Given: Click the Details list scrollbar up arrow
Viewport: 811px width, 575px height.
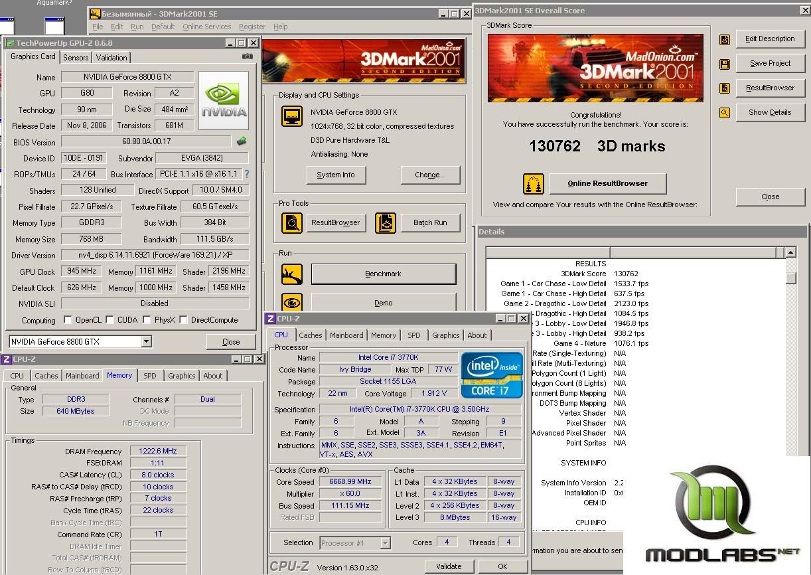Looking at the screenshot, I should pyautogui.click(x=790, y=253).
